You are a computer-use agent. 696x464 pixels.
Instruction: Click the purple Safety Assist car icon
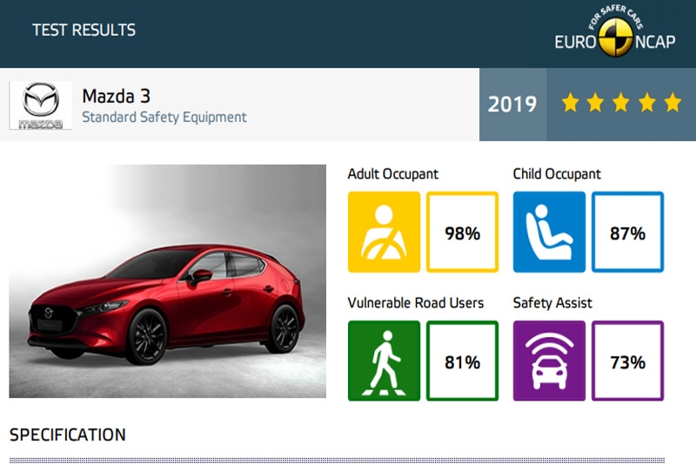549,360
